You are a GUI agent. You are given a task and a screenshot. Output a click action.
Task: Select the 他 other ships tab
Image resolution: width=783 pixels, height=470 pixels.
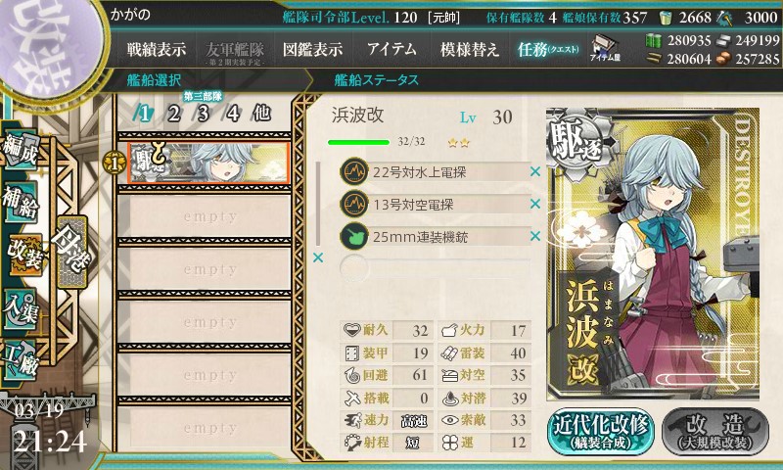(261, 114)
